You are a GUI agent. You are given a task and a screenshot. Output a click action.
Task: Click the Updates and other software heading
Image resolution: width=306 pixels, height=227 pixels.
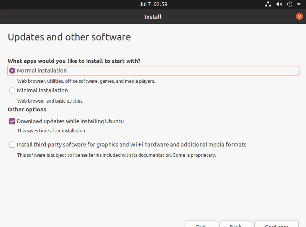69,37
